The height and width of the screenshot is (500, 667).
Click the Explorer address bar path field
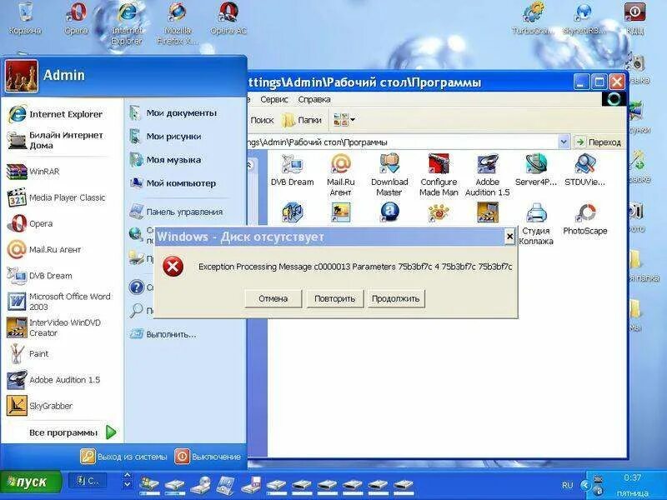click(x=402, y=142)
